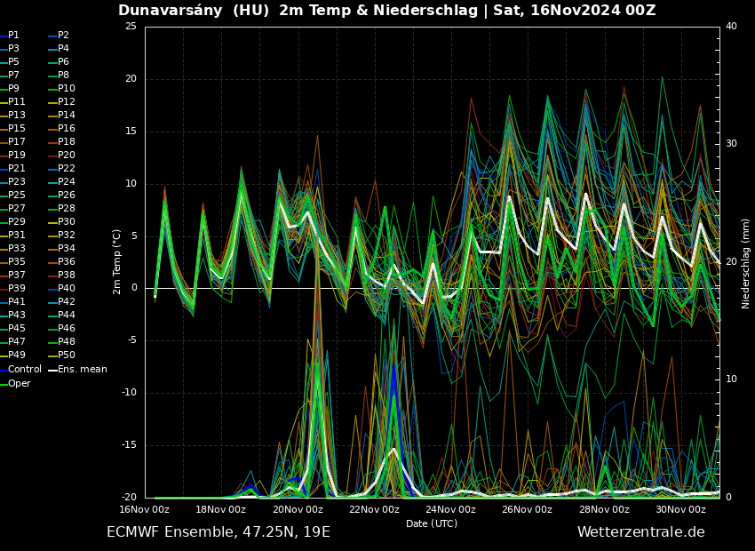The image size is (755, 551).
Task: Click the Date (UTC) axis label
Action: (432, 523)
